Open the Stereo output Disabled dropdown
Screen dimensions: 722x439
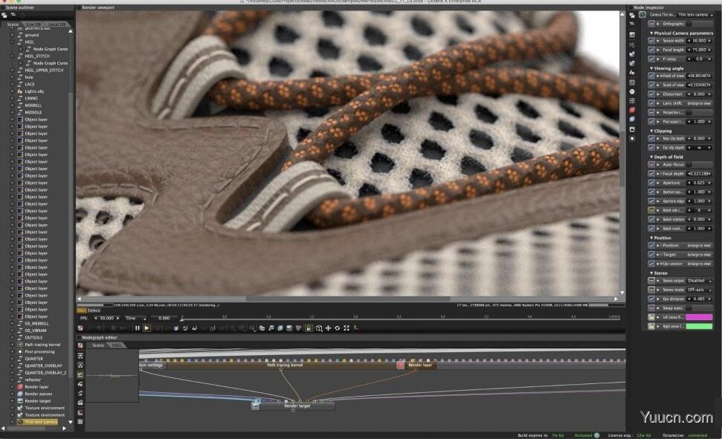point(700,280)
